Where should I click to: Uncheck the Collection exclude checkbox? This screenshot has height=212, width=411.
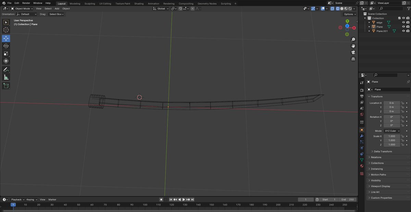[x=399, y=18]
